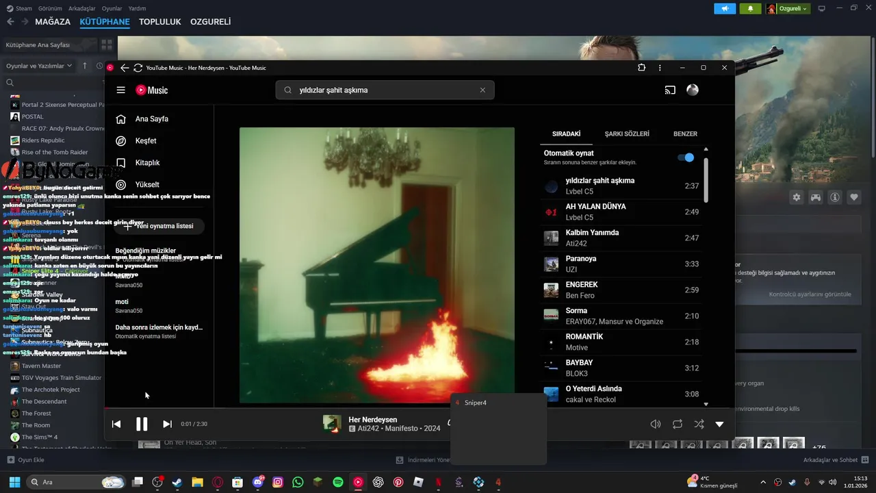Open Spotify from the taskbar

[x=338, y=482]
